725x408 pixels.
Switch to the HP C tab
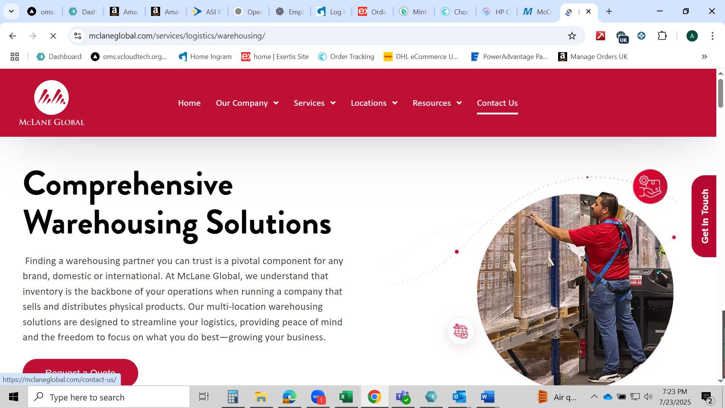(497, 12)
